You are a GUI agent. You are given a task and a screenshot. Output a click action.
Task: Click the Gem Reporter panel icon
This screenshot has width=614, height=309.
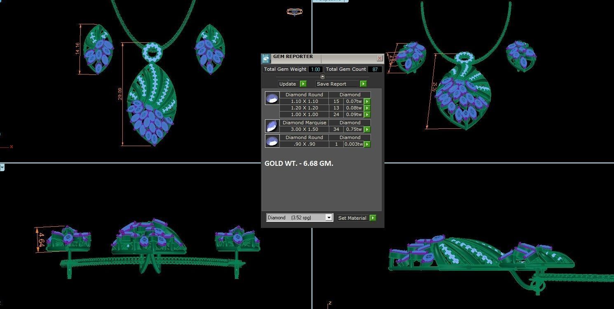[266, 58]
